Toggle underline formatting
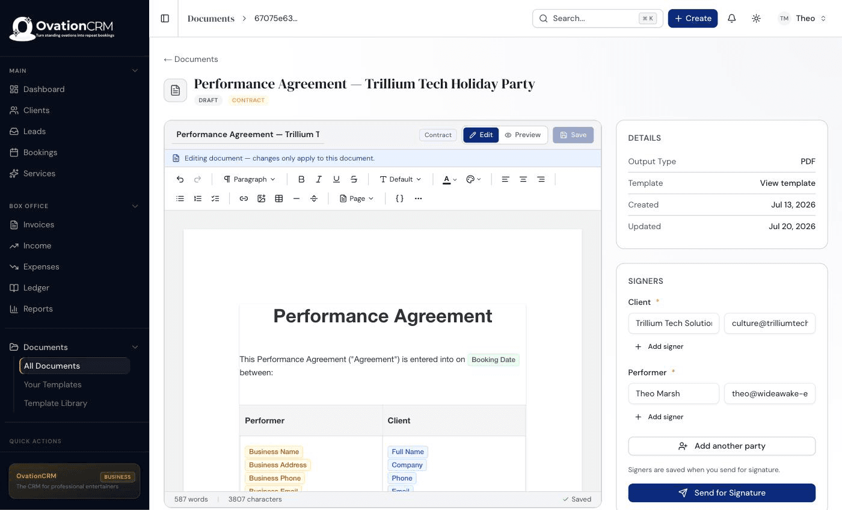Screen dimensions: 842x510 [336, 179]
